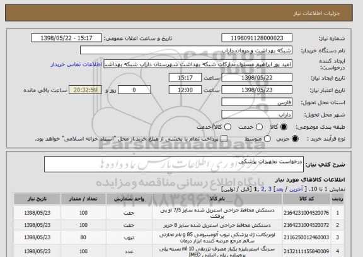Click the شماره نیاز field 1198091128000023

click(256, 38)
